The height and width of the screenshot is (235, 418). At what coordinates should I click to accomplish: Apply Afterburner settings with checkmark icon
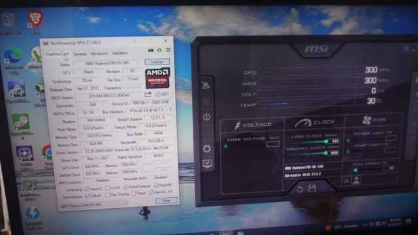[324, 188]
